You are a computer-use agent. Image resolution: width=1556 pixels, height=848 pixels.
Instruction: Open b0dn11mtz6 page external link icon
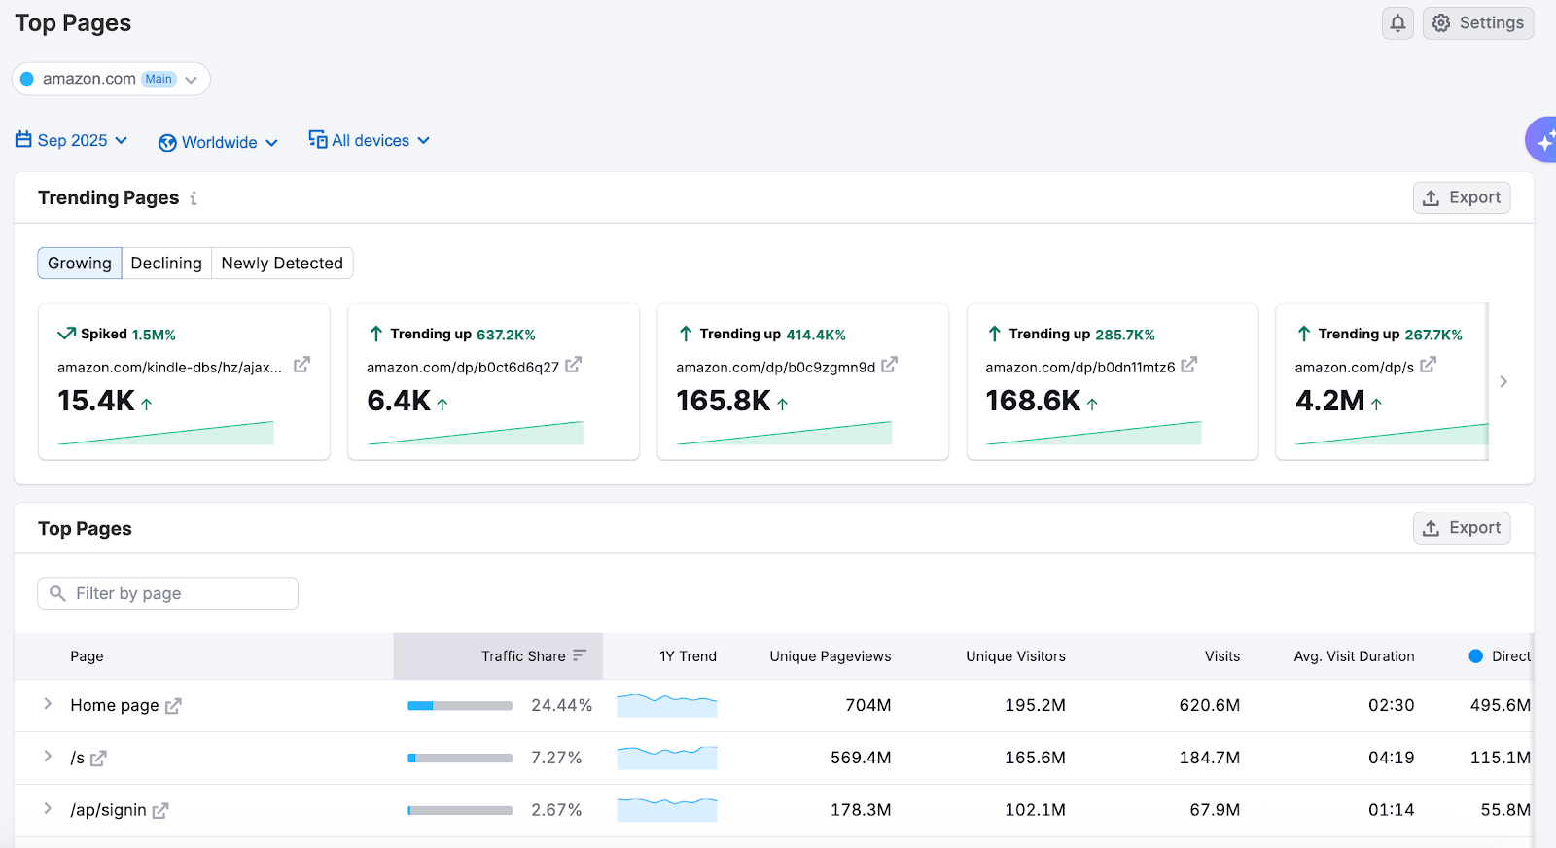click(1188, 365)
